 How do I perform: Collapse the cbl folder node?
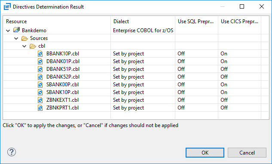pos(24,46)
